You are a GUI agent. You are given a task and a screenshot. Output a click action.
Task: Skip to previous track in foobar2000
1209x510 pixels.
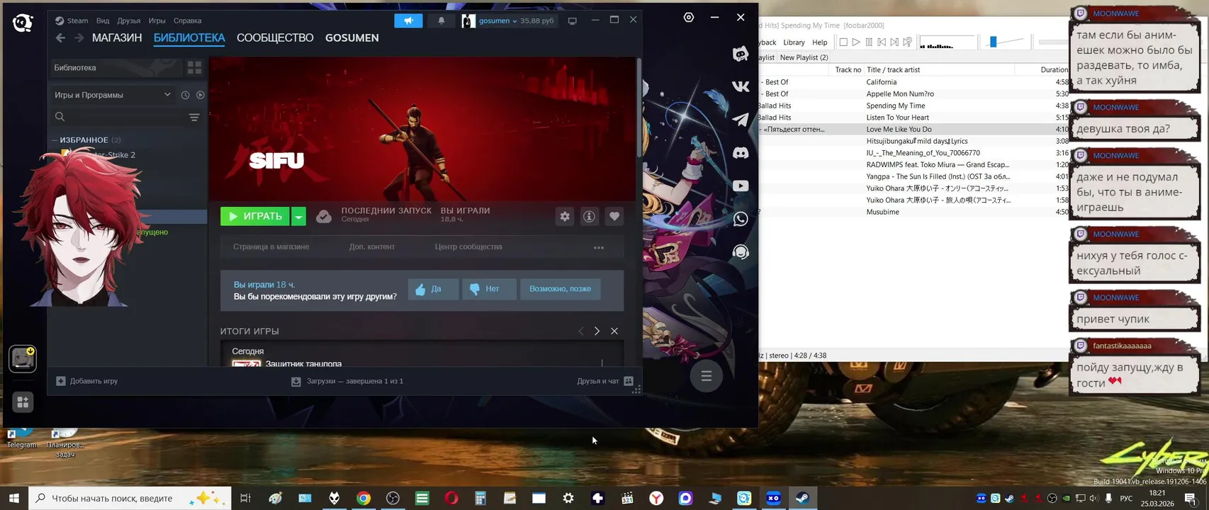pyautogui.click(x=882, y=42)
